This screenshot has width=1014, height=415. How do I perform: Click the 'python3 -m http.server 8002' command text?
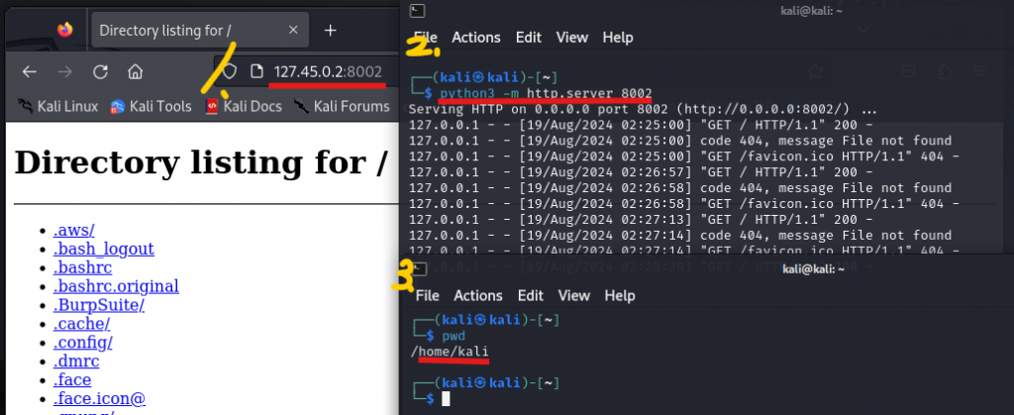(x=546, y=94)
